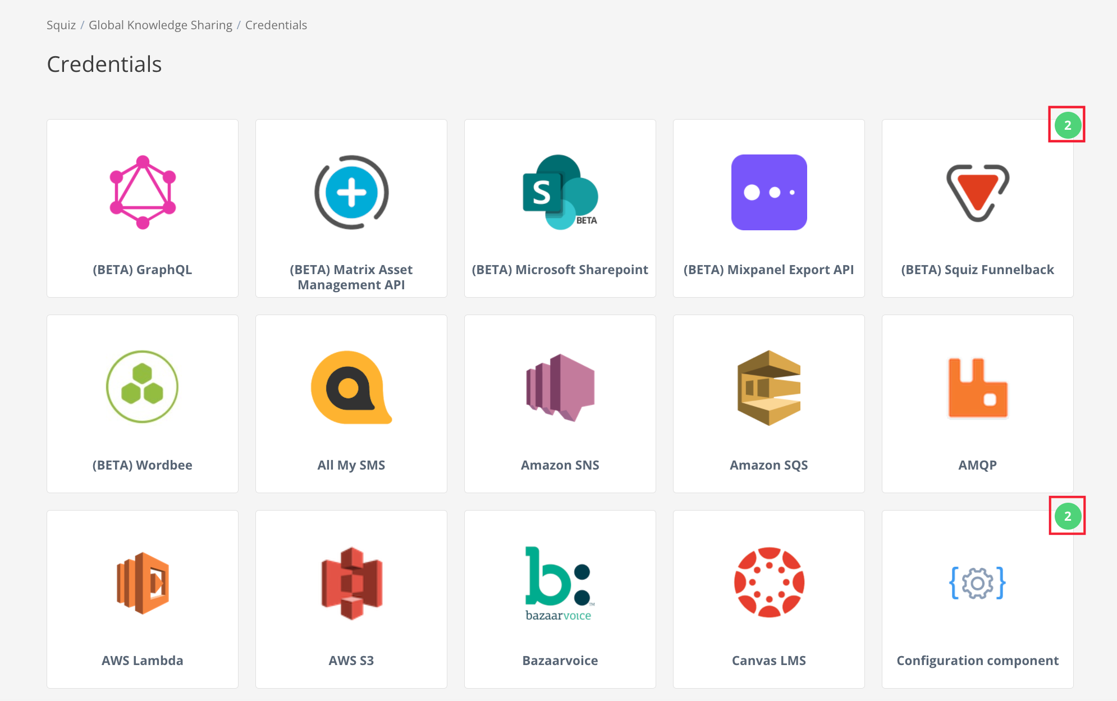1117x701 pixels.
Task: Click the '(BETA) Wordbee' label
Action: (x=143, y=465)
